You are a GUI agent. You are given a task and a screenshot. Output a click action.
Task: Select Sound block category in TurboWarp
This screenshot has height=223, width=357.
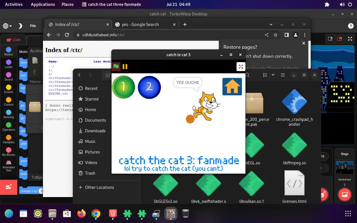coord(9,77)
